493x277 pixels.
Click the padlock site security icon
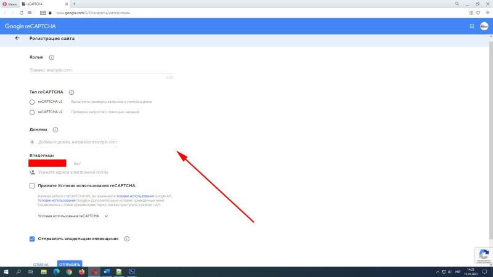50,13
